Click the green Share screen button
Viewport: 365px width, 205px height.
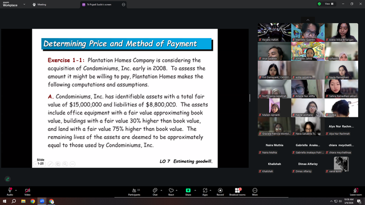(x=188, y=192)
